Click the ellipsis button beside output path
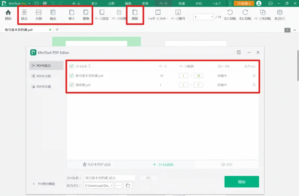Image resolution: width=299 pixels, height=196 pixels. [118, 185]
